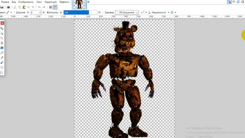This screenshot has height=138, width=245.
Task: Click the blend mode flask icon
Action: coord(149,12)
